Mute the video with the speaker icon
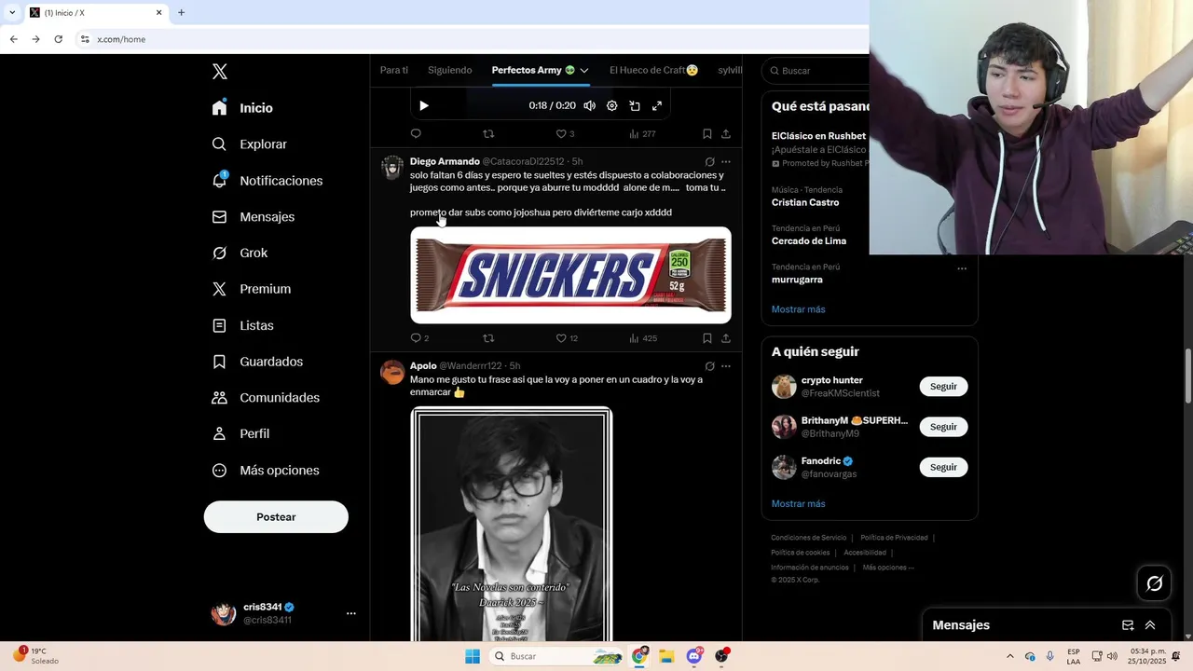The width and height of the screenshot is (1193, 671). pos(589,106)
